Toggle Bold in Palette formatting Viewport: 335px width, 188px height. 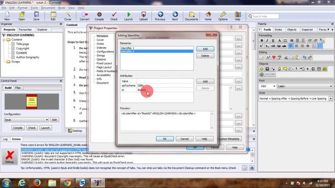tap(262, 41)
